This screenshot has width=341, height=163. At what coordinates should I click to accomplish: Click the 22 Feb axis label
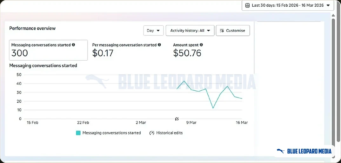[x=83, y=123]
